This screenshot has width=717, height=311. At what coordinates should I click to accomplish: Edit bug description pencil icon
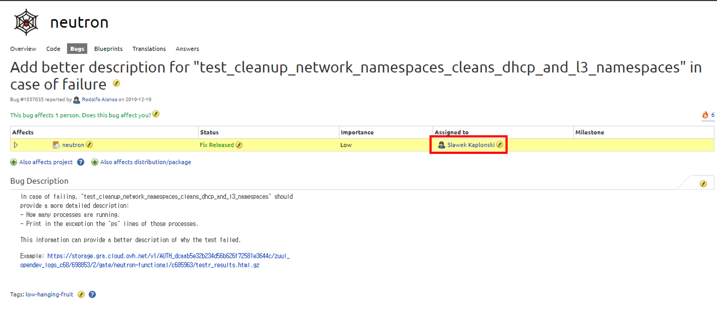pos(703,184)
